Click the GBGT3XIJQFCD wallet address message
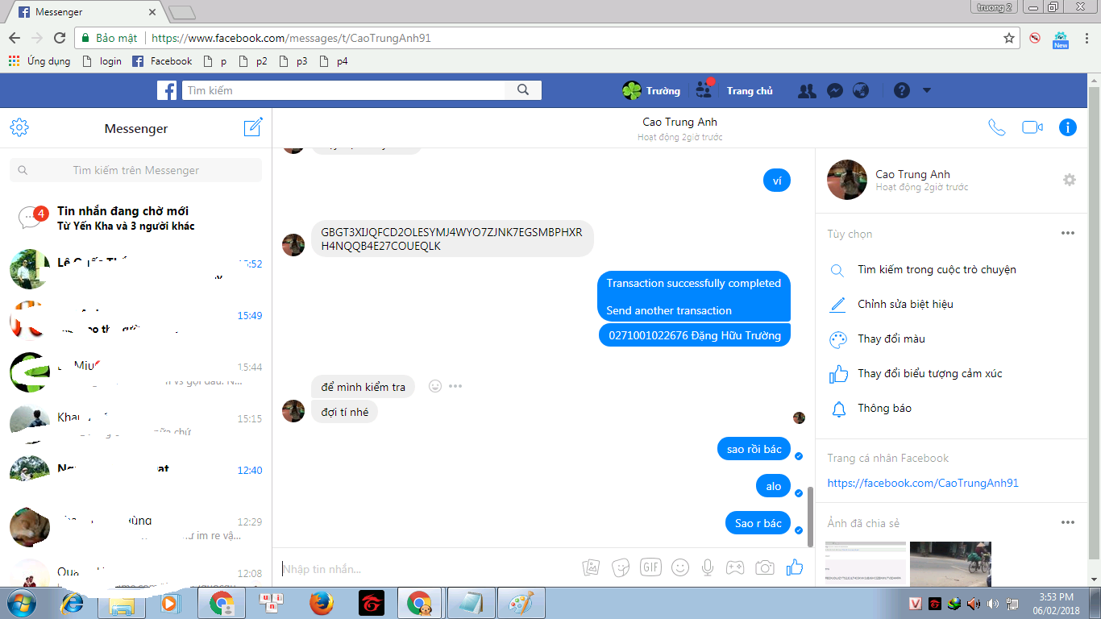This screenshot has width=1101, height=619. [x=451, y=239]
